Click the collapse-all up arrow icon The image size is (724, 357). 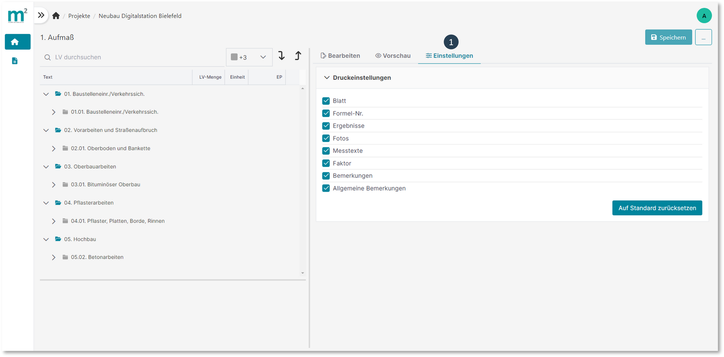pyautogui.click(x=298, y=56)
